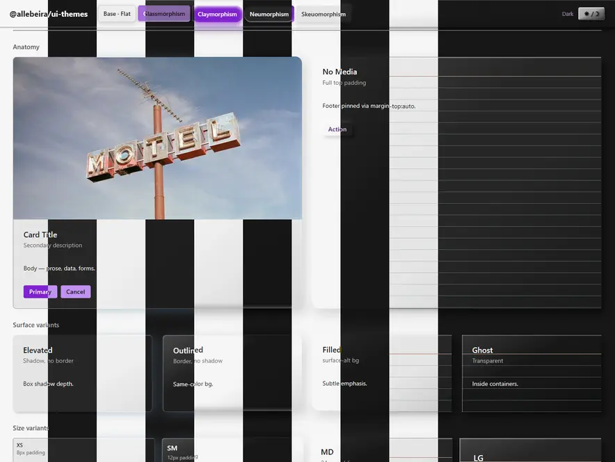Click the 'Secondary description' text
Viewport: 615px width, 462px height.
(53, 245)
